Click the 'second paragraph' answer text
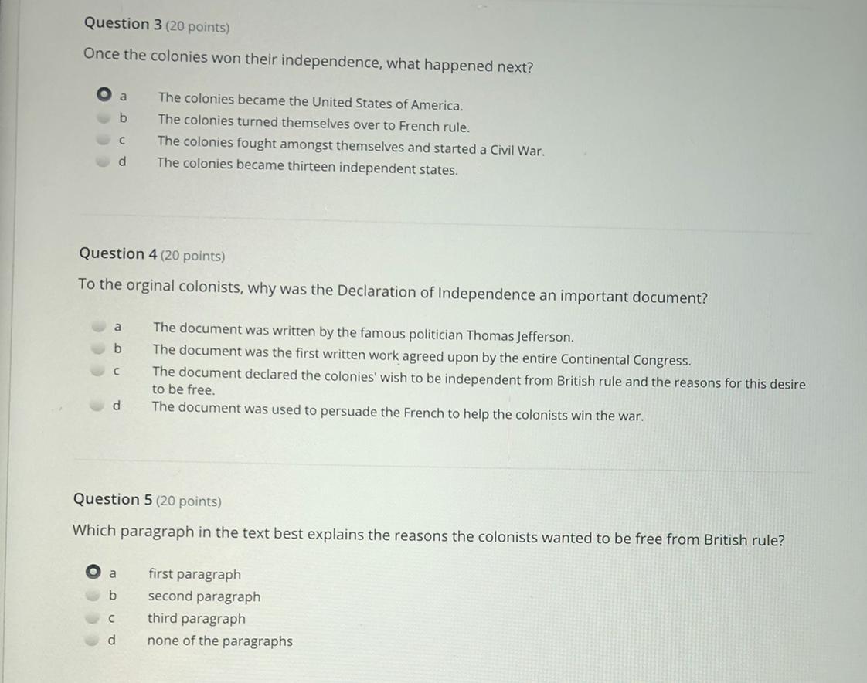The image size is (867, 683). [x=204, y=596]
